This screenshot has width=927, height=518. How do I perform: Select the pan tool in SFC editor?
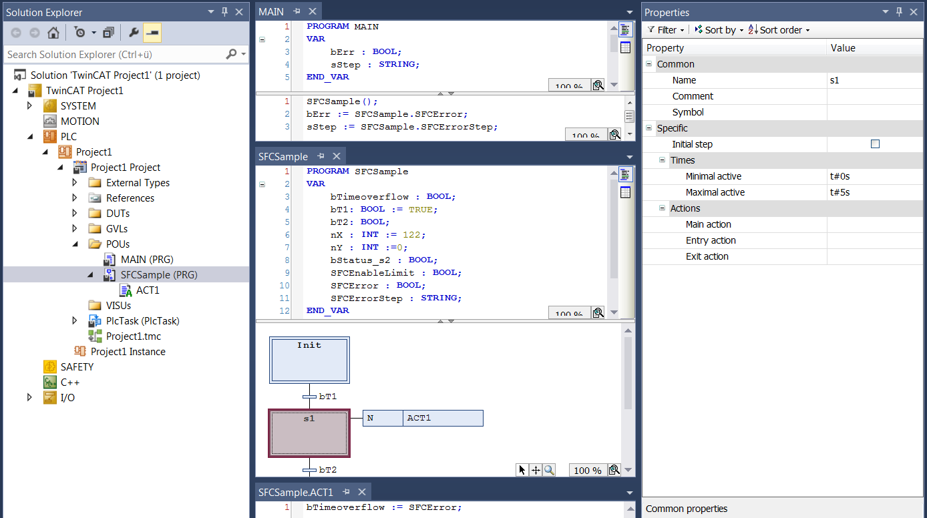[536, 470]
